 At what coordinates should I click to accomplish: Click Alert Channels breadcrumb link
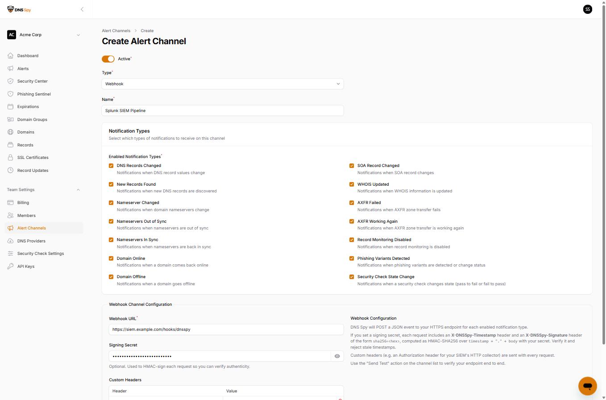(116, 31)
